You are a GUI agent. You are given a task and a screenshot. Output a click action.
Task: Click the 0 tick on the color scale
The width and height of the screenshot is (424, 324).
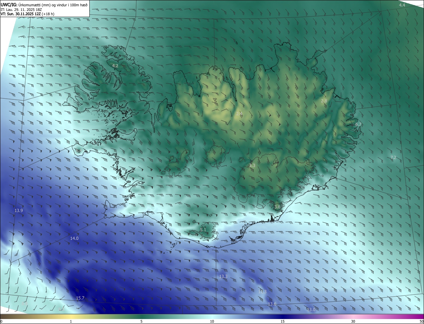point(1,321)
